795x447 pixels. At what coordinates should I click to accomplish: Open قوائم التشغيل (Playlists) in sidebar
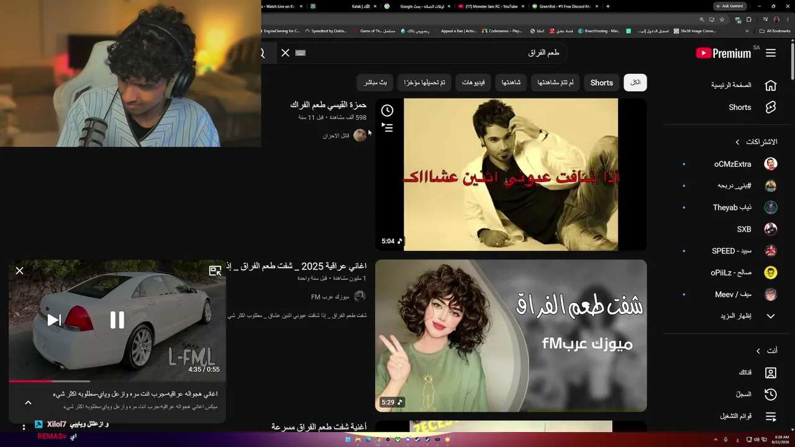(748, 416)
